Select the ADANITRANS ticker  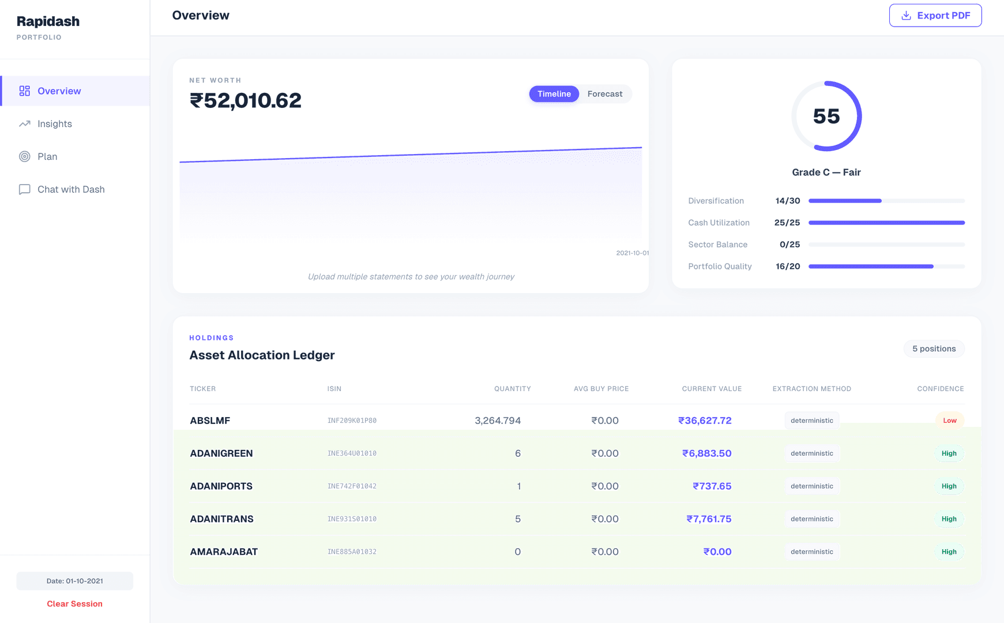pyautogui.click(x=222, y=520)
